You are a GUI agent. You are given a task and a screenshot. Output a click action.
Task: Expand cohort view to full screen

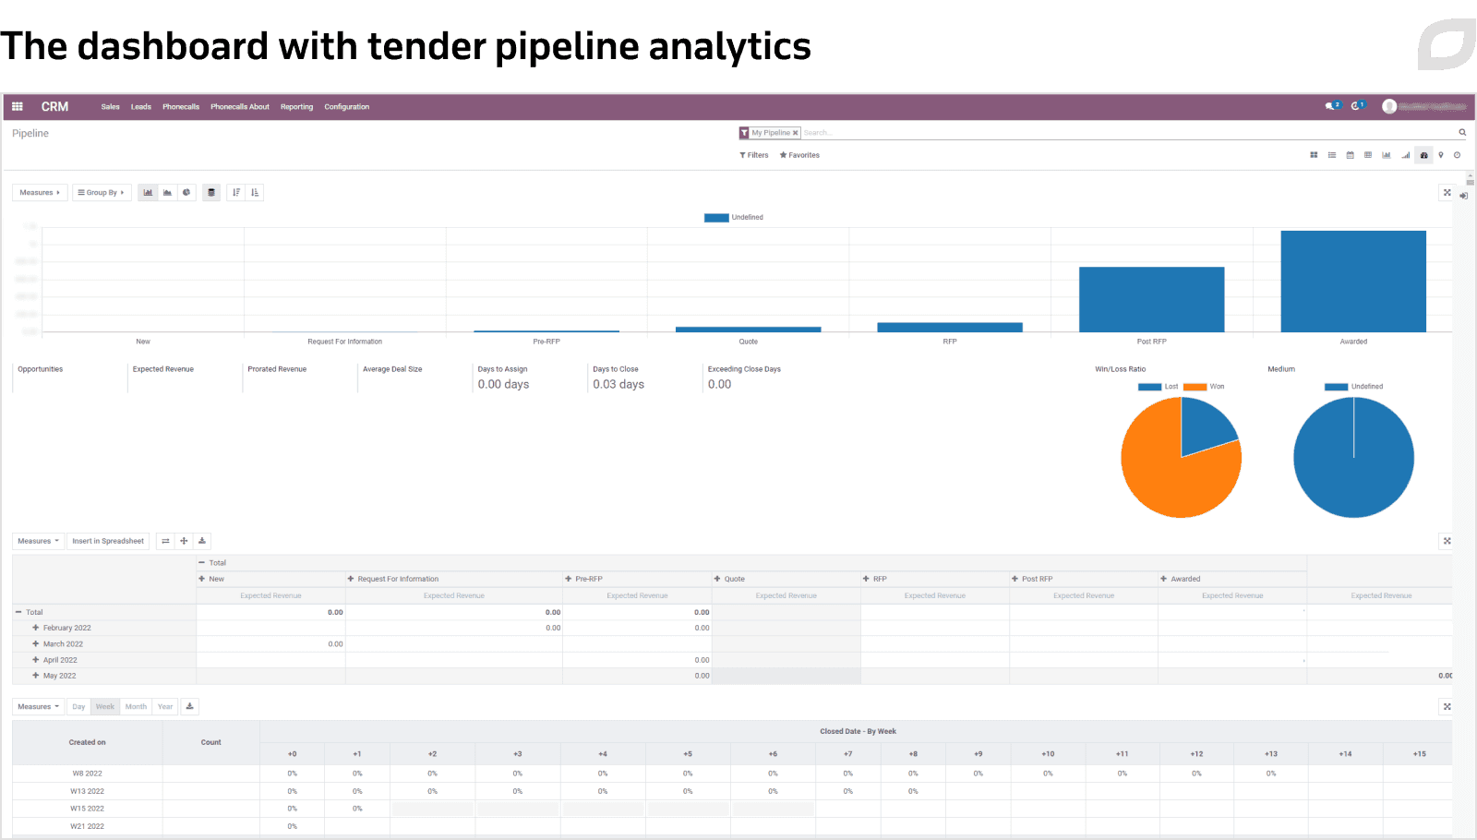click(1447, 707)
